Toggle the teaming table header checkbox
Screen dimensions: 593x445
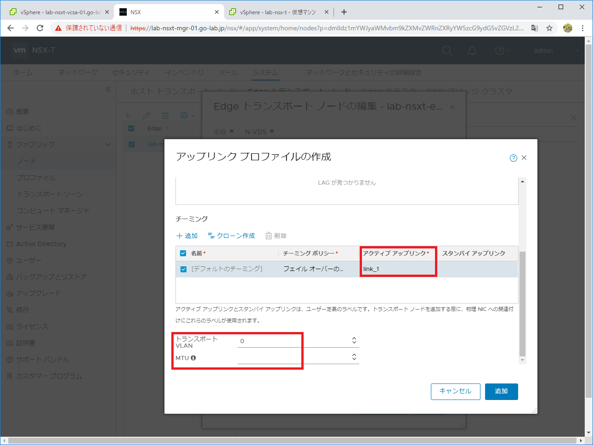coord(183,253)
